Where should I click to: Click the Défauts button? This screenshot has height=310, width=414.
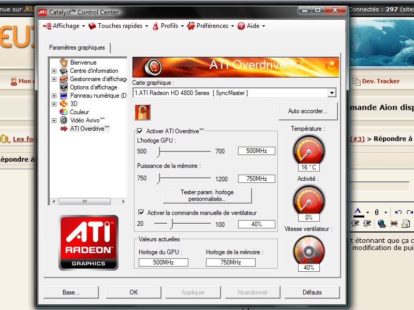pyautogui.click(x=312, y=292)
